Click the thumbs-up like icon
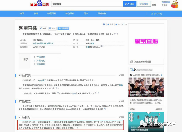 pyautogui.click(x=116, y=24)
